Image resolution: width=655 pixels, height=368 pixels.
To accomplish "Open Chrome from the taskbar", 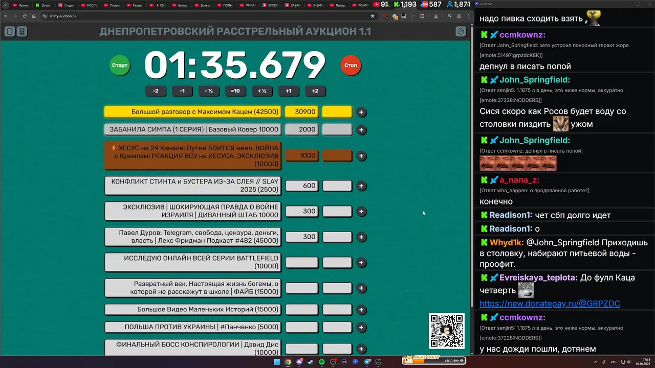I will 288,362.
